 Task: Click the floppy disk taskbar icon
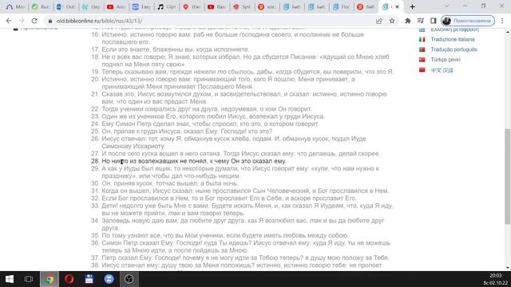pyautogui.click(x=89, y=279)
